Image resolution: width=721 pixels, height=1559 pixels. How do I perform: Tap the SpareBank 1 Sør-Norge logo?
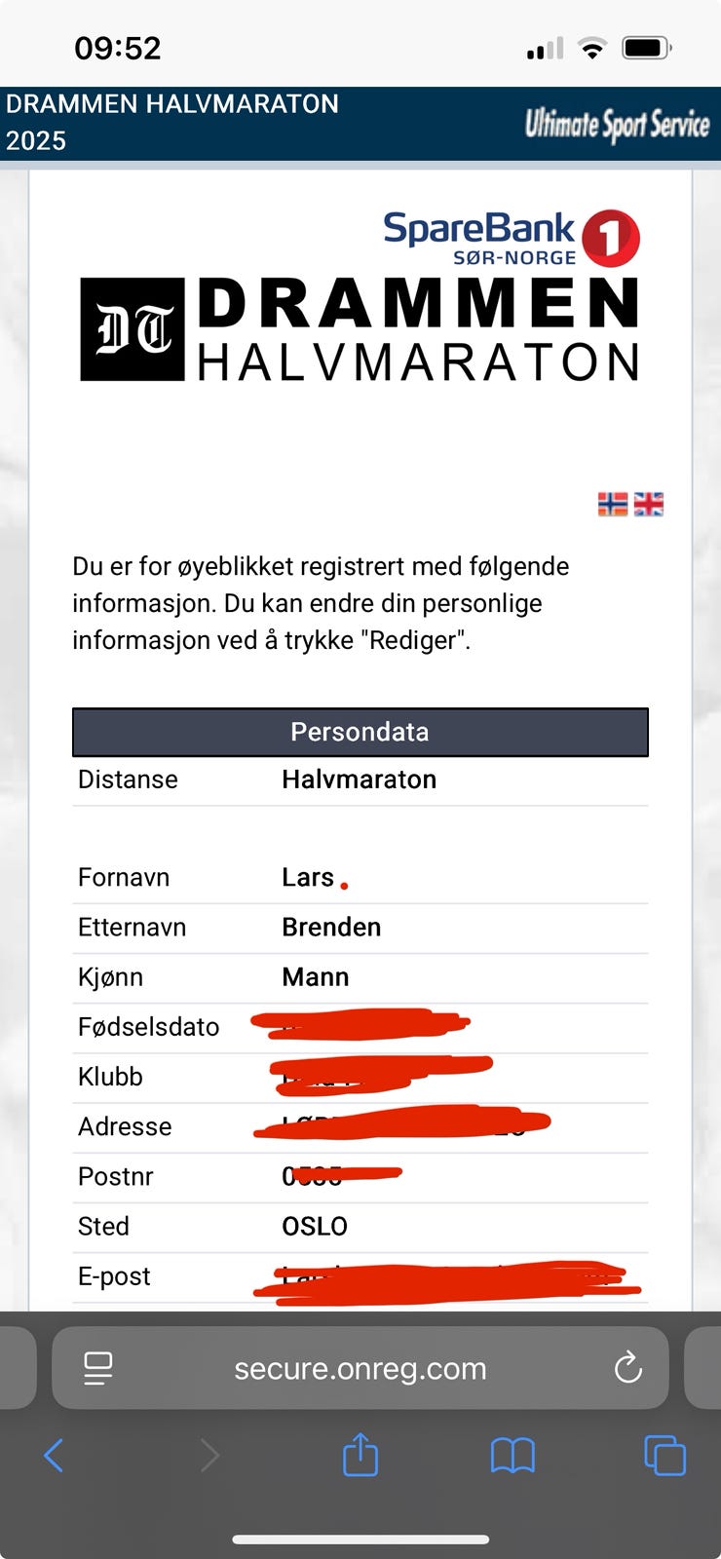click(x=512, y=238)
